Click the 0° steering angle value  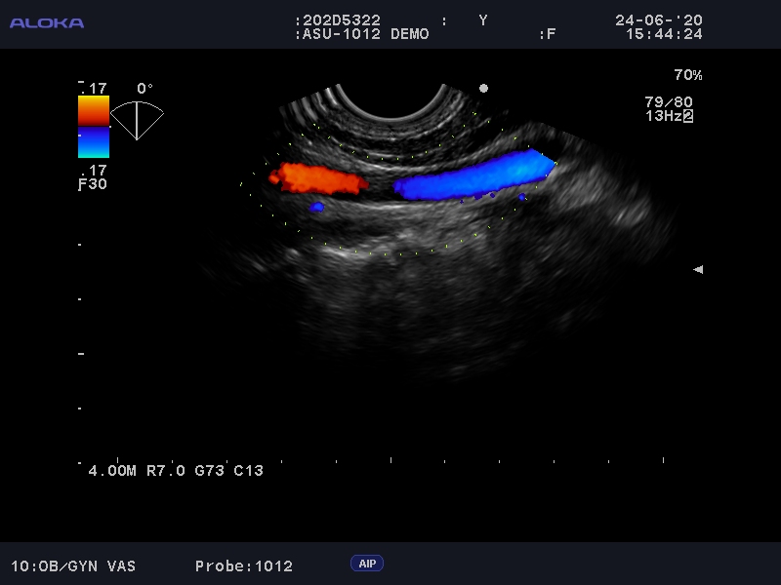point(144,89)
